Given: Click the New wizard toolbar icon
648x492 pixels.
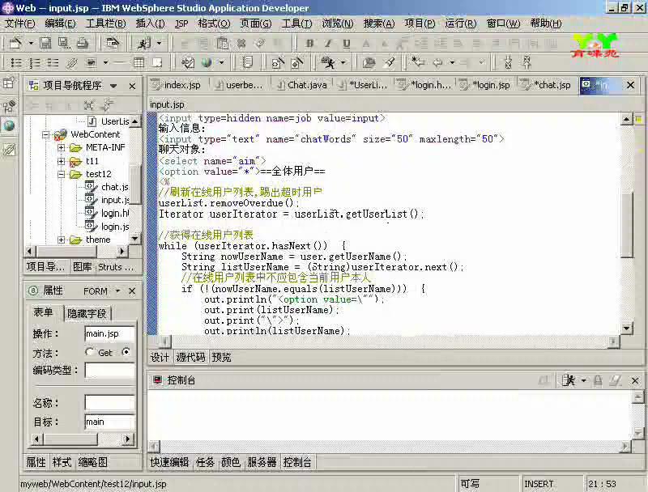Looking at the screenshot, I should 15,43.
